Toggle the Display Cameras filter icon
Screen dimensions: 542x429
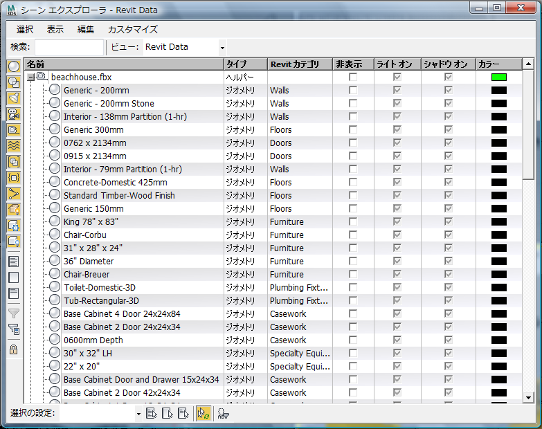click(x=14, y=114)
